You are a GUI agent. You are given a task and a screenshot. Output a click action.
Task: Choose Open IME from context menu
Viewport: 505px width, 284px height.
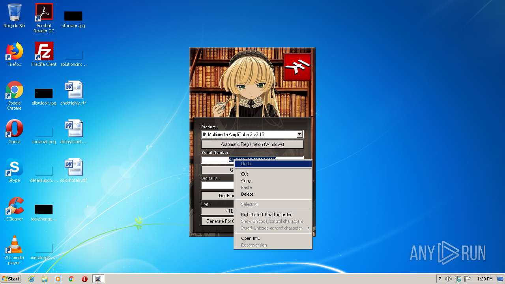pyautogui.click(x=273, y=238)
